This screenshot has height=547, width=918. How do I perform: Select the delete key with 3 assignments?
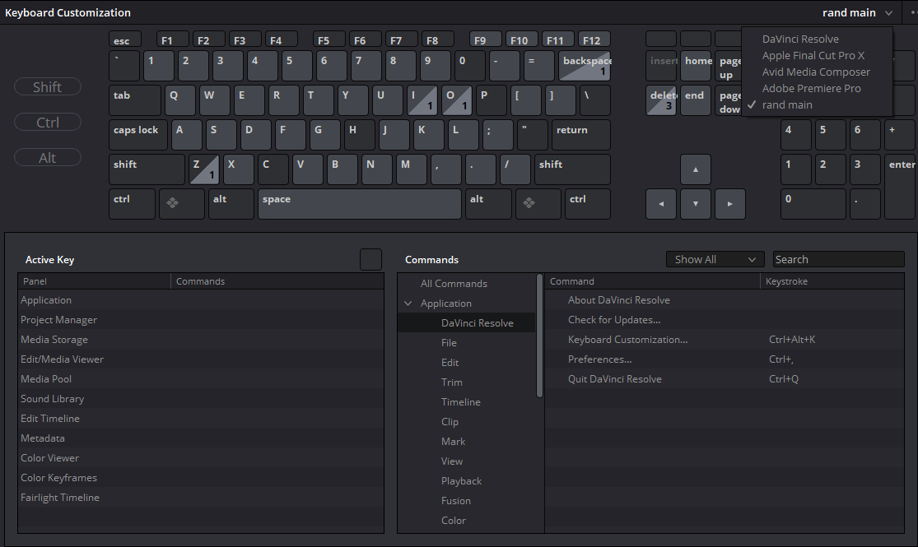661,100
